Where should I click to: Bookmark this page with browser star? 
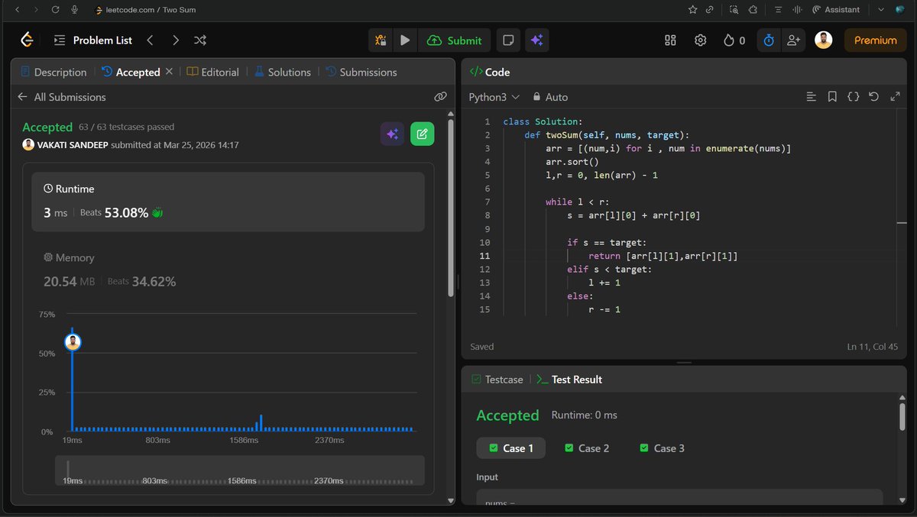click(x=692, y=10)
